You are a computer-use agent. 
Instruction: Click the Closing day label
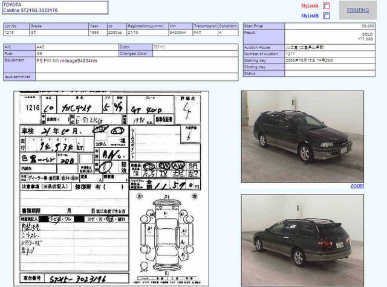click(264, 67)
